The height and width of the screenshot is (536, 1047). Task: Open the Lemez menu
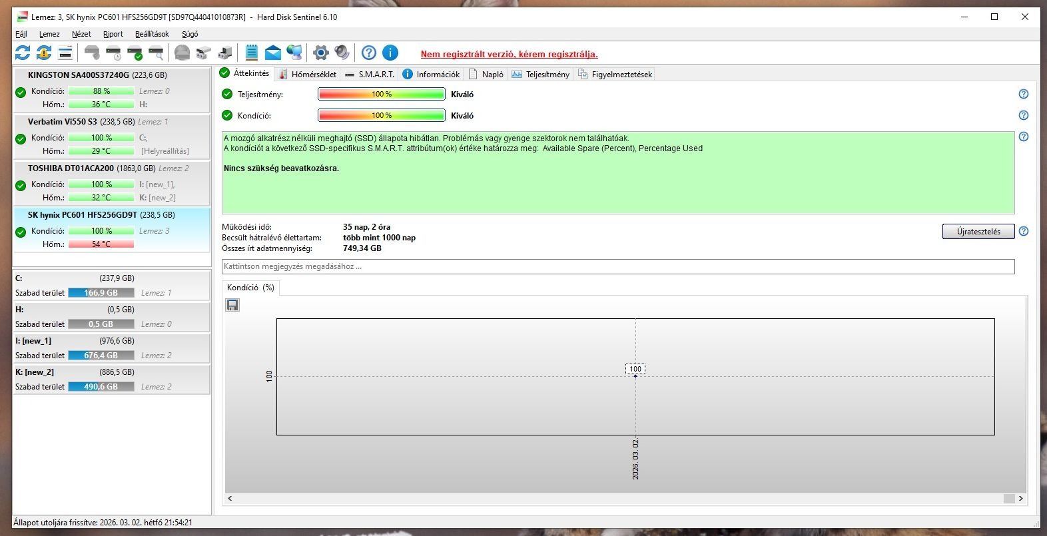(49, 34)
